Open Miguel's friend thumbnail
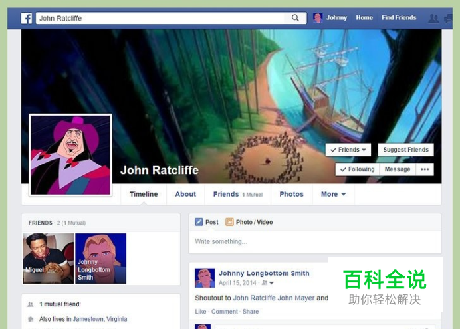Image resolution: width=460 pixels, height=329 pixels. [x=49, y=259]
